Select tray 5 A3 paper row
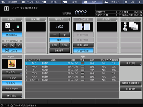143x107 pixels. pyautogui.click(x=72, y=77)
